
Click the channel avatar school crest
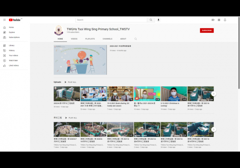(59, 30)
